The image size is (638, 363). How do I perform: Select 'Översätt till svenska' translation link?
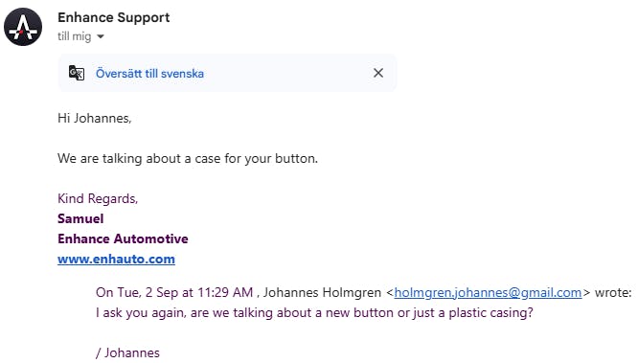(149, 74)
